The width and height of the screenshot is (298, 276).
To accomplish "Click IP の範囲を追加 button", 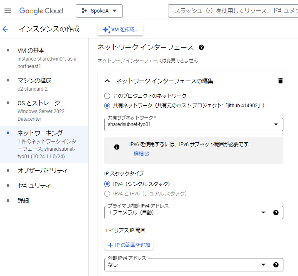I will [x=129, y=245].
